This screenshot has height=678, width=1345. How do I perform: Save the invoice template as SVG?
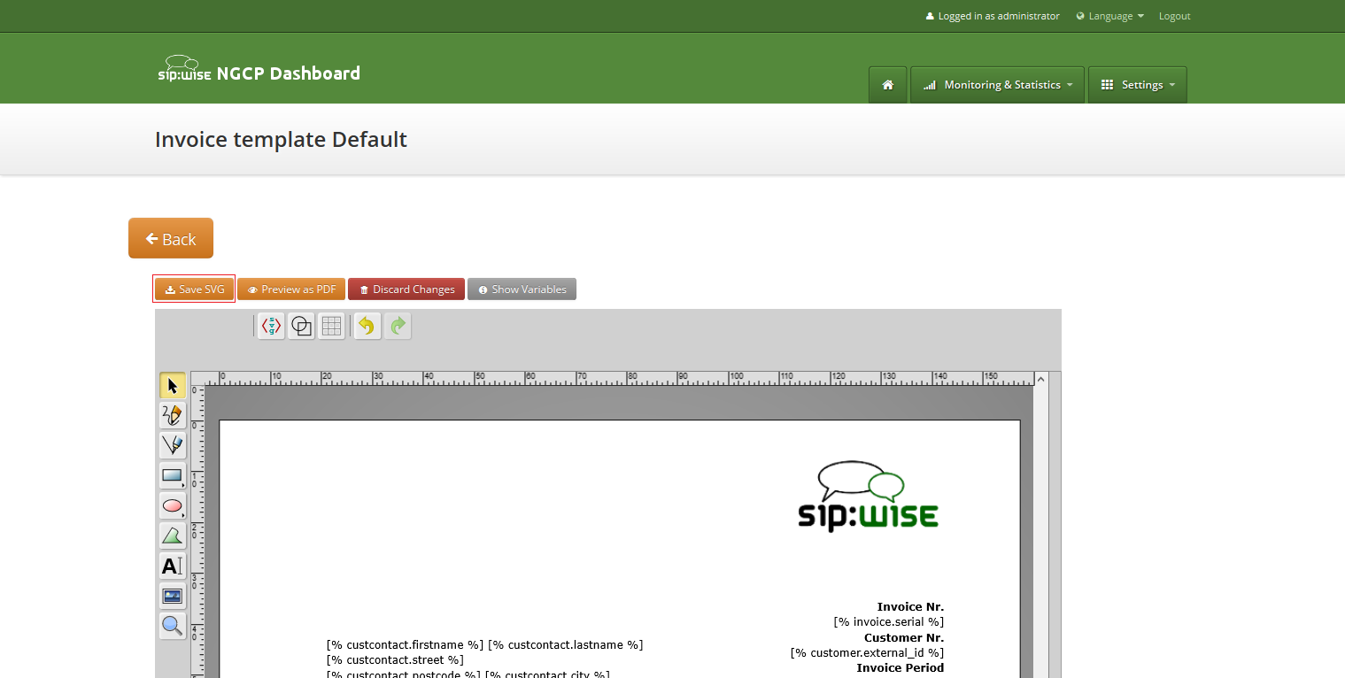(193, 289)
